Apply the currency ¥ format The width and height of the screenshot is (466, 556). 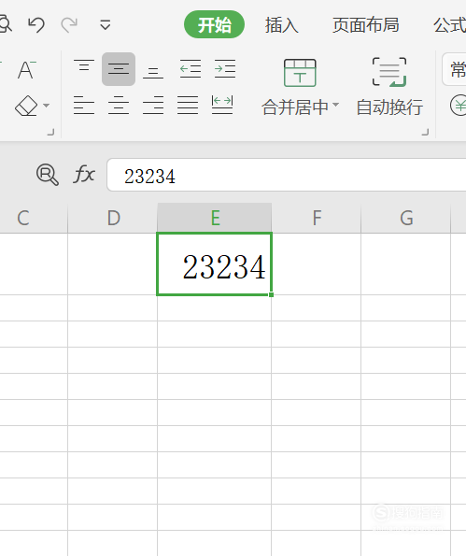tap(459, 106)
